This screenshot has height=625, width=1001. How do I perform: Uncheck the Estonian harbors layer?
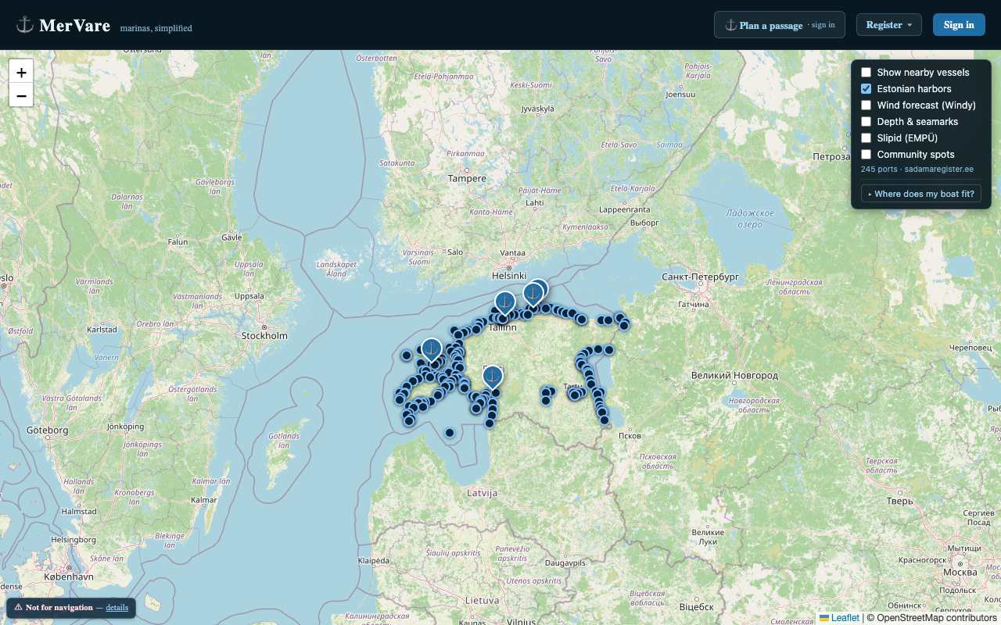click(866, 89)
